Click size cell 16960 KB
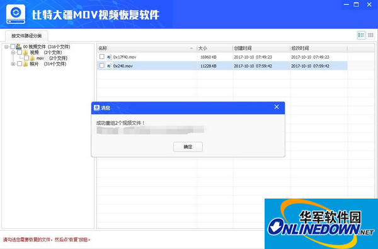378x249 pixels. [209, 57]
